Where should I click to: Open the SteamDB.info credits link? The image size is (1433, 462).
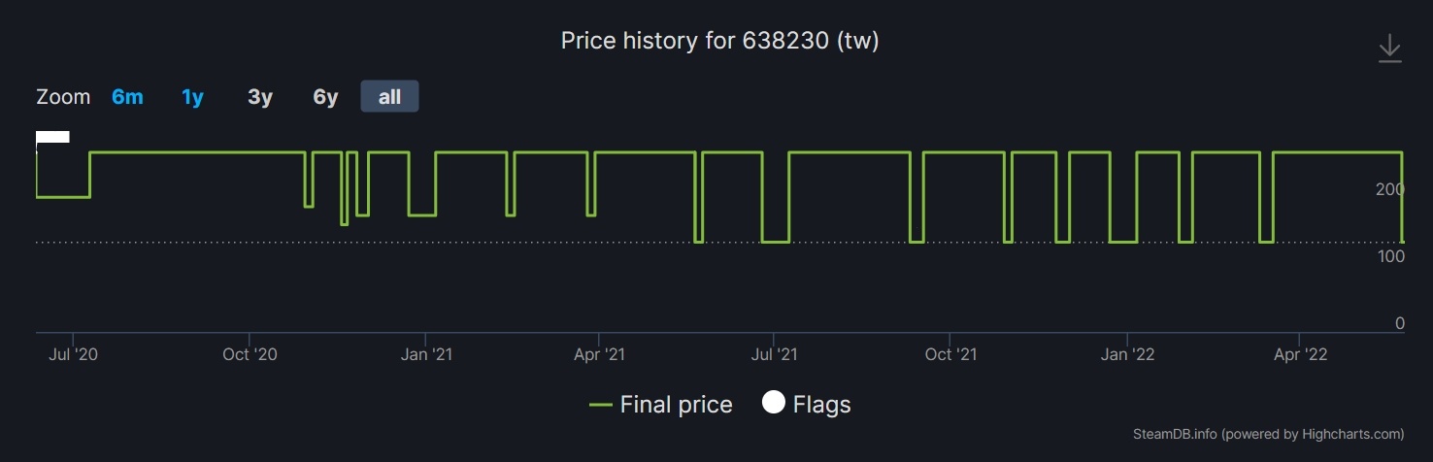[x=1269, y=434]
